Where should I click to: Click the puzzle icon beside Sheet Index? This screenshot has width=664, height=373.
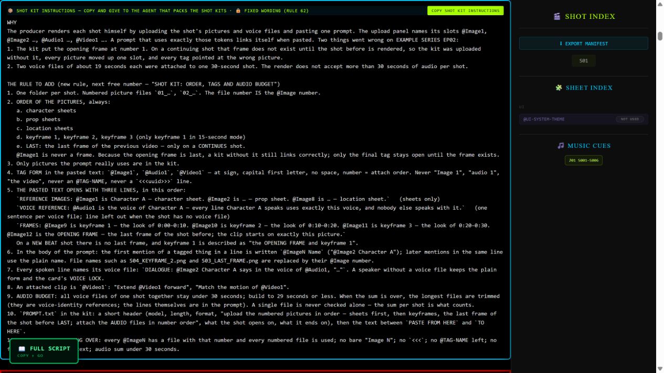click(x=558, y=87)
